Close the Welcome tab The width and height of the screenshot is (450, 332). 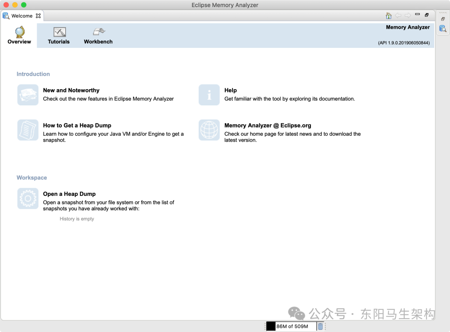tap(38, 16)
